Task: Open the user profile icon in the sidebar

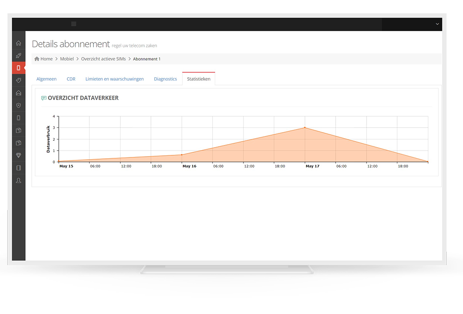Action: tap(18, 181)
